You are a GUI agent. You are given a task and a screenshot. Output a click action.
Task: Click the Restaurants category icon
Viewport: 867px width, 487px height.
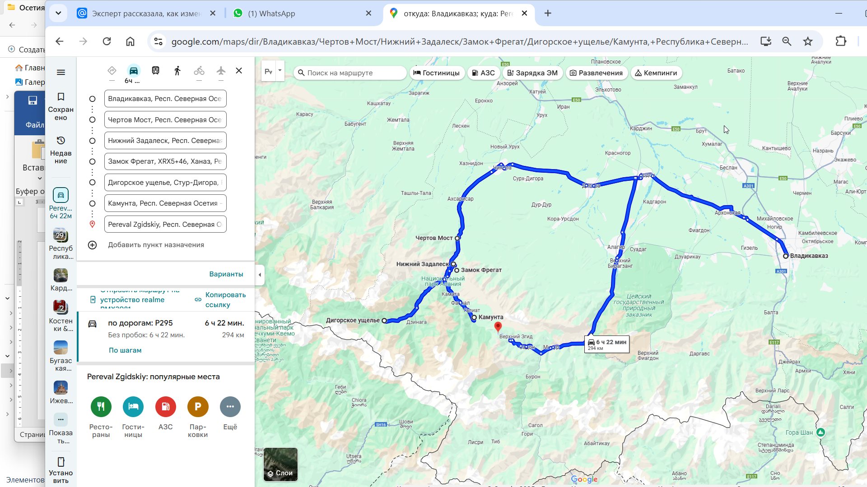point(101,407)
